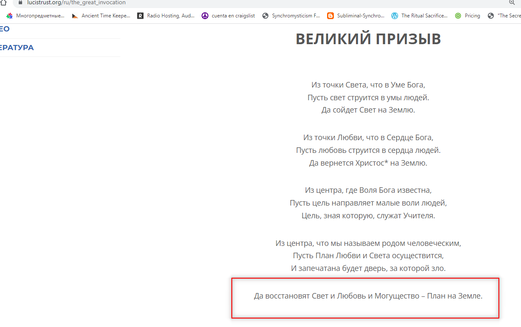Click line "Из центра, где Воля Бога известна,"
Viewport: 521px width, 327px height.
click(368, 190)
